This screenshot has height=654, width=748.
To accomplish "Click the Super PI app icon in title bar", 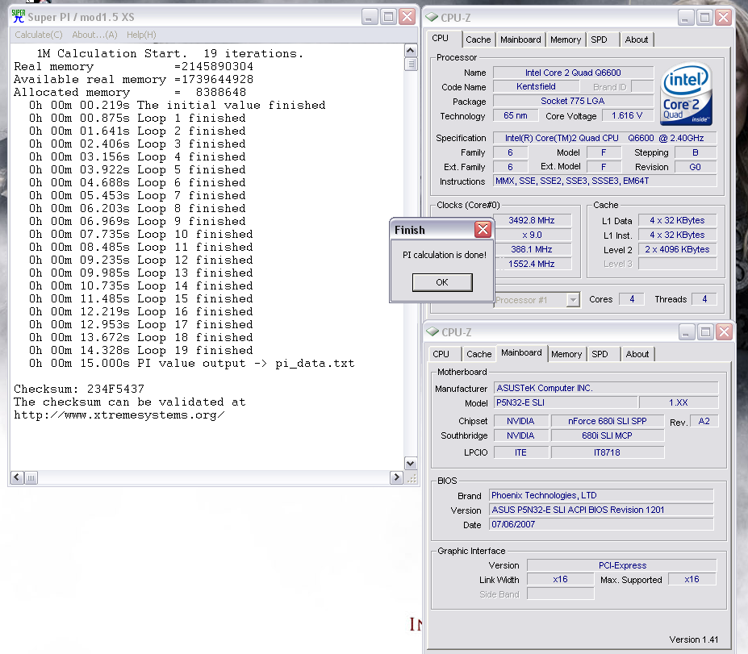I will [18, 16].
